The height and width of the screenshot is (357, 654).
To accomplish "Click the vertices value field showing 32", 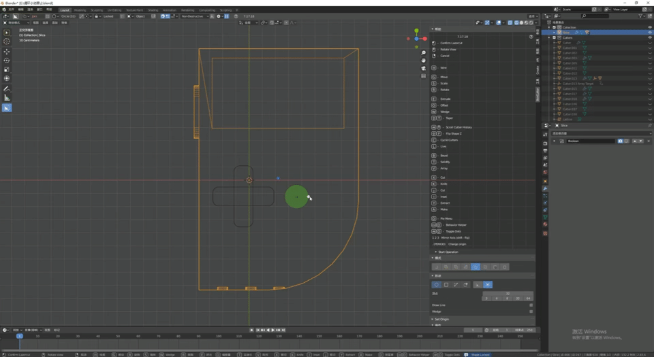I will tap(508, 293).
